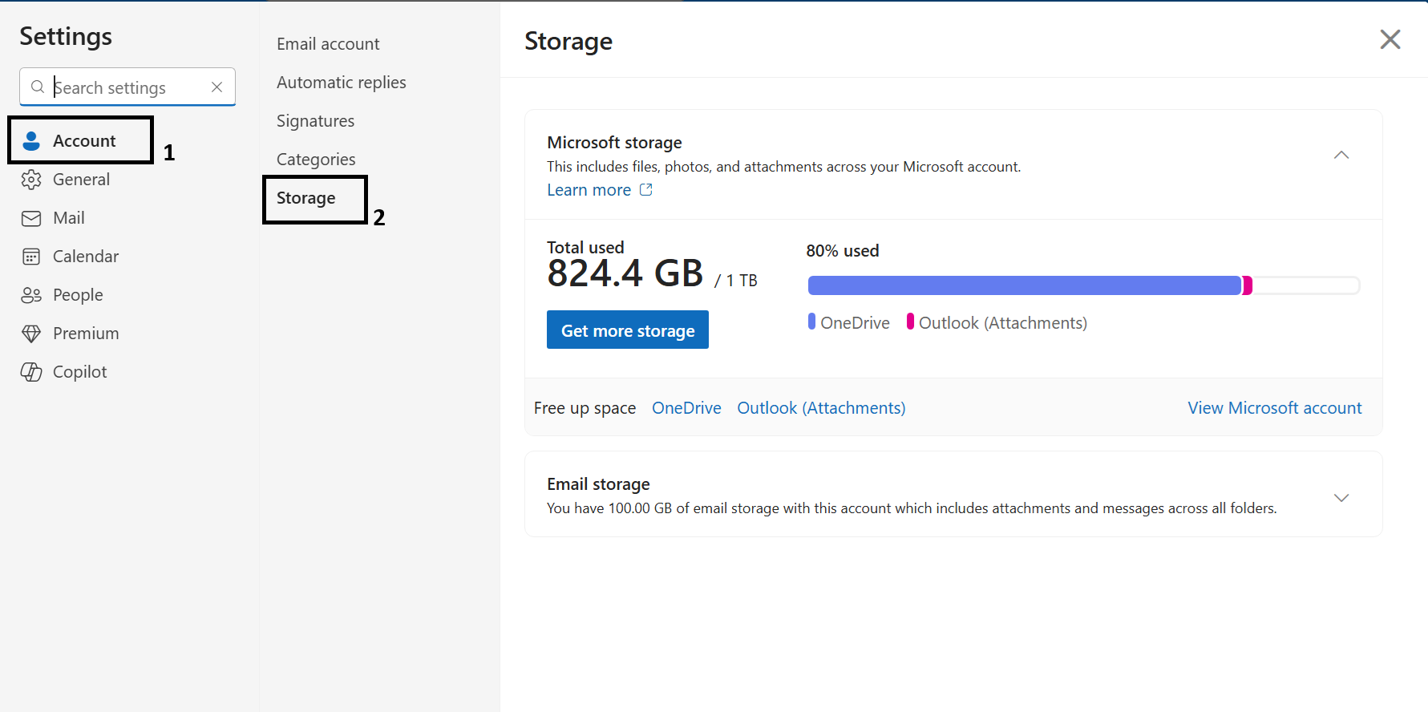
Task: Expand the Email storage section
Action: pyautogui.click(x=1341, y=498)
